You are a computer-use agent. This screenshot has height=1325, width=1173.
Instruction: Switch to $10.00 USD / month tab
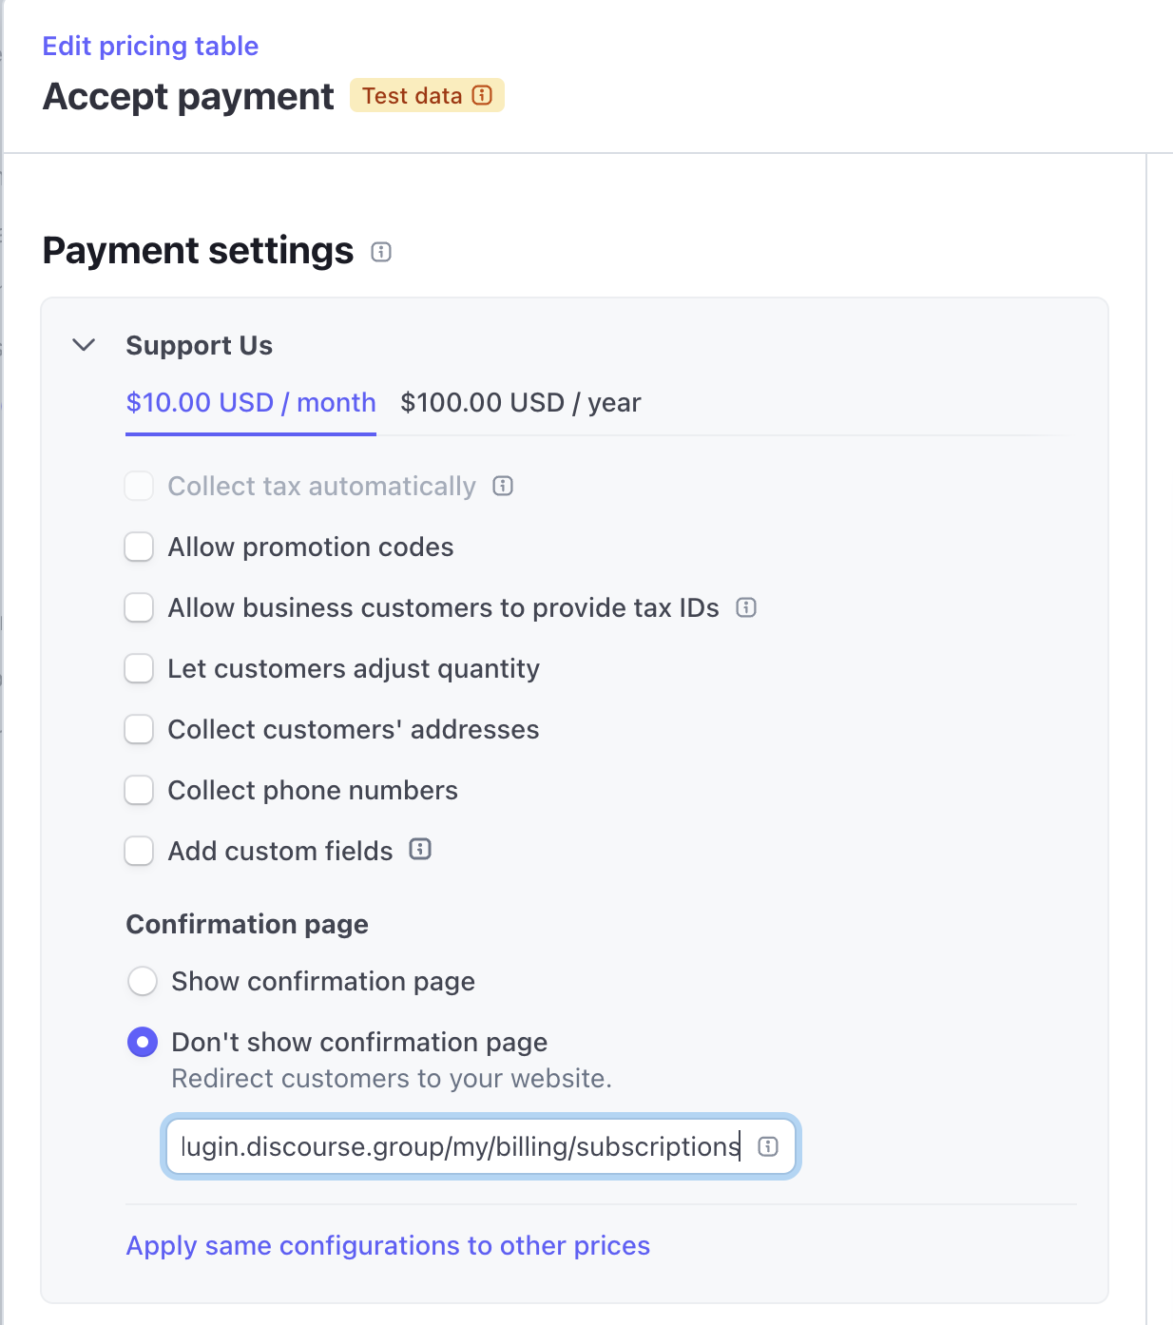(251, 403)
